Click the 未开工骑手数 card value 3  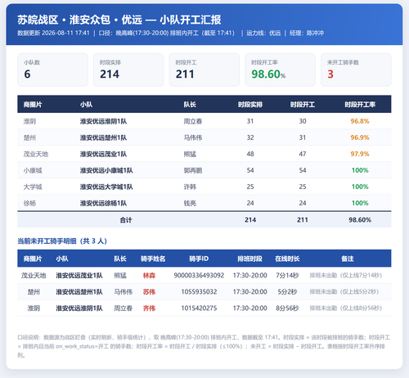(x=330, y=74)
